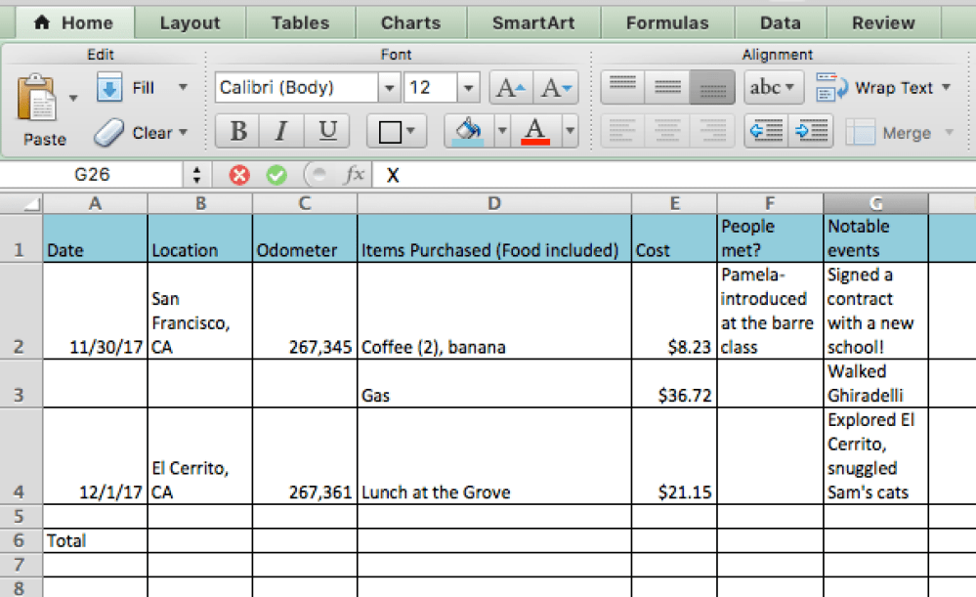
Task: Click the Clear eraser icon
Action: click(109, 132)
